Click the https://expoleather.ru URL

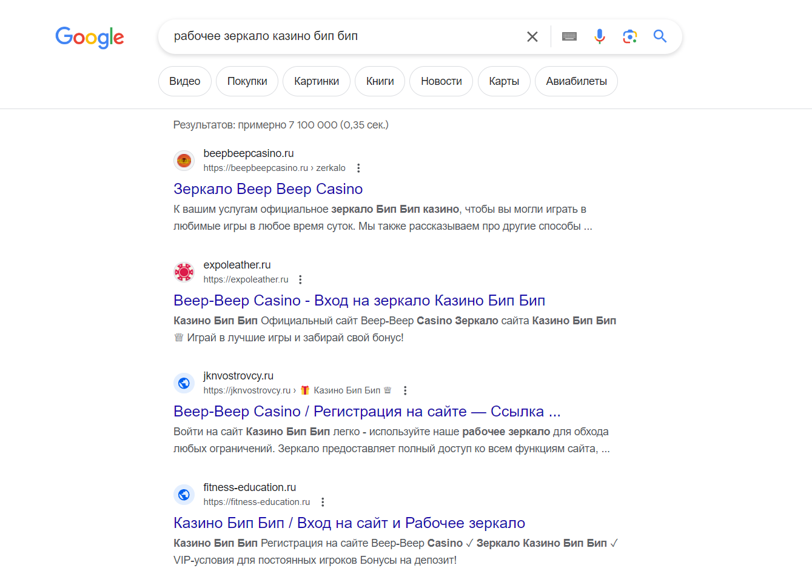coord(246,279)
